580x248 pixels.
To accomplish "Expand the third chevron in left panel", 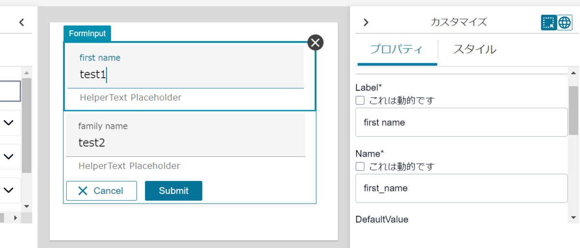I will 9,190.
